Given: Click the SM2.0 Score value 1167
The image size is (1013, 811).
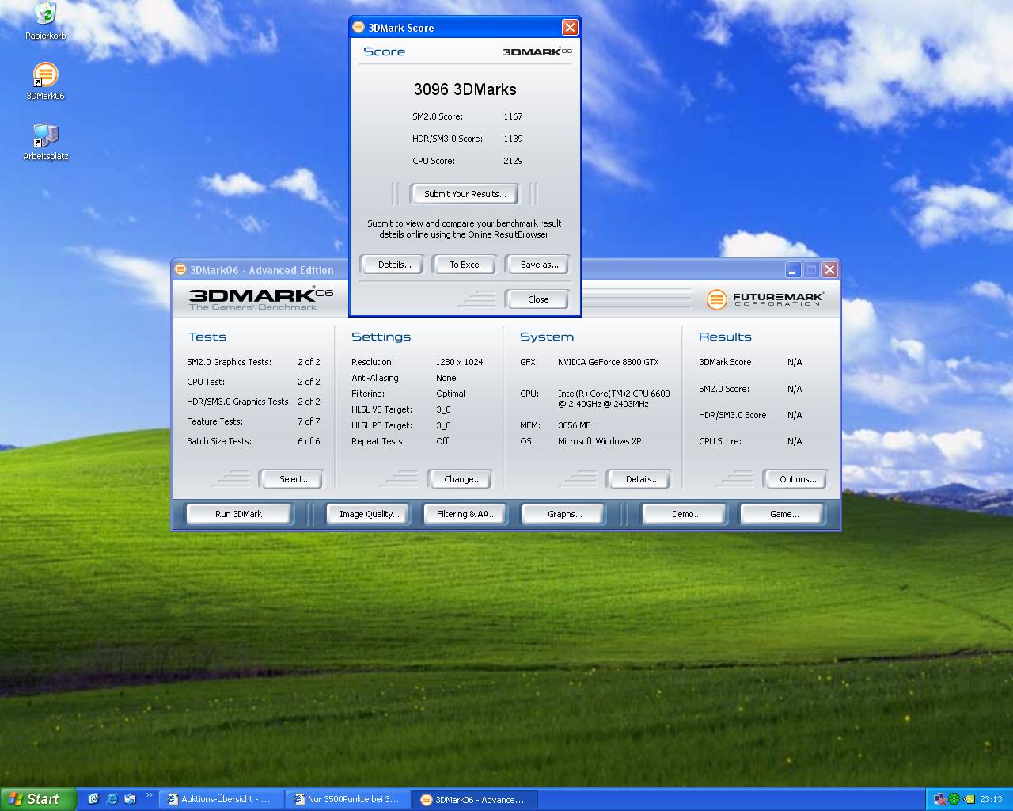Looking at the screenshot, I should coord(513,116).
